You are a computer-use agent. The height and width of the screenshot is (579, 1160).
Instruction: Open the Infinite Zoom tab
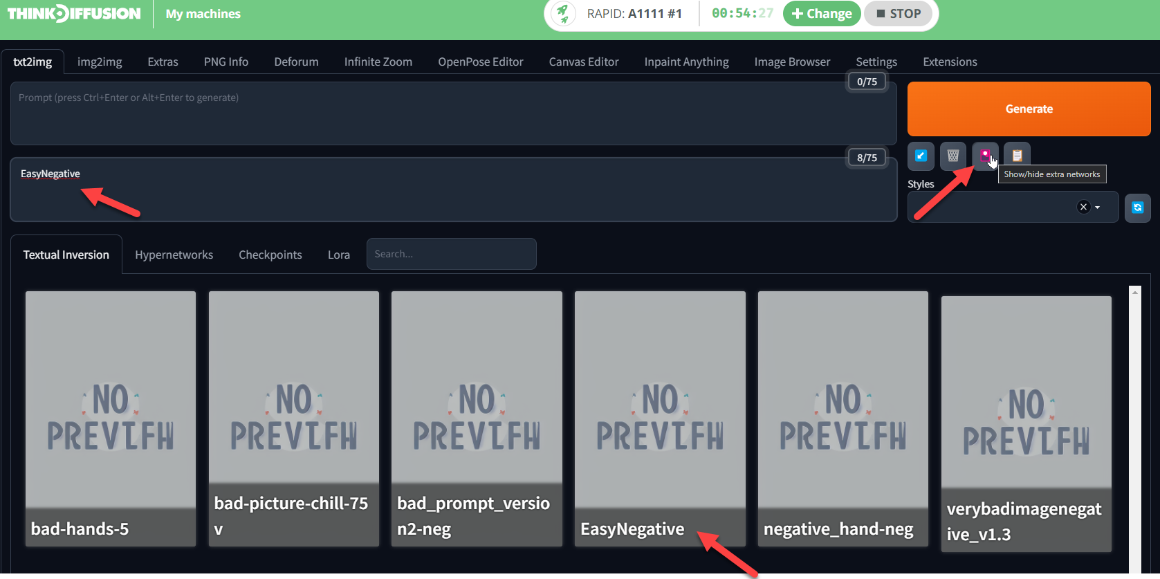pos(378,62)
